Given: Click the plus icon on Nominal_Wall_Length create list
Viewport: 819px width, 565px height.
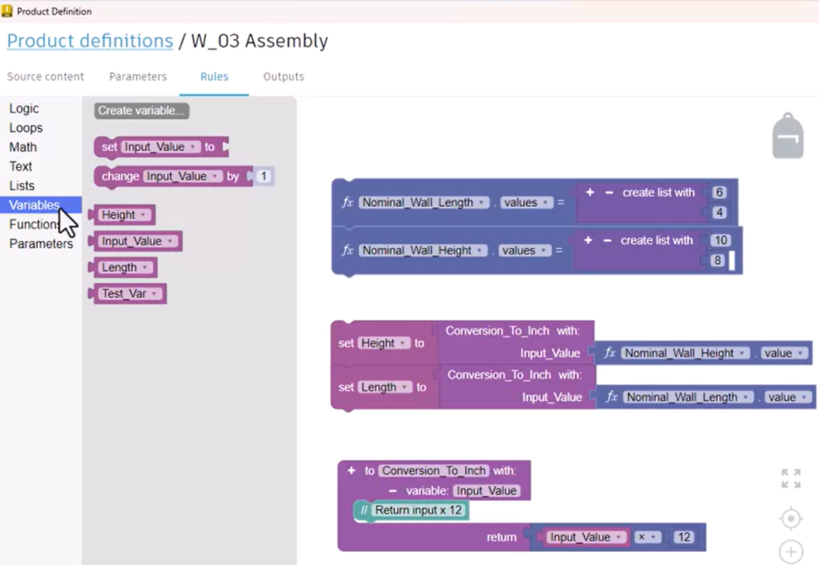Looking at the screenshot, I should (x=590, y=192).
